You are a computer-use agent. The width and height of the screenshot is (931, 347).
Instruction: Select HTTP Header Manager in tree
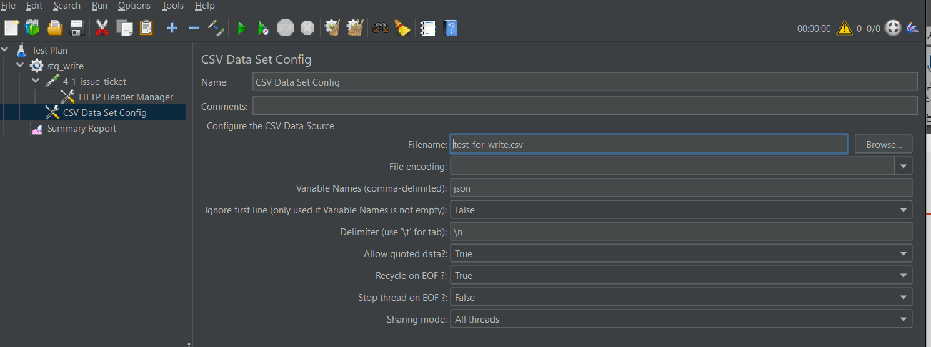126,97
